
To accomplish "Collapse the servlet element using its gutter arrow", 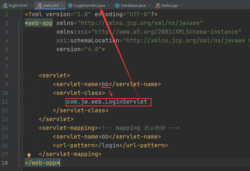I will click(22, 75).
